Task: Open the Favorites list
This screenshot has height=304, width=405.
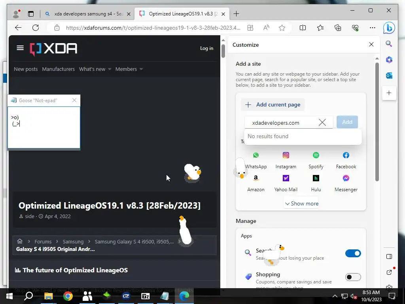Action: (320, 28)
